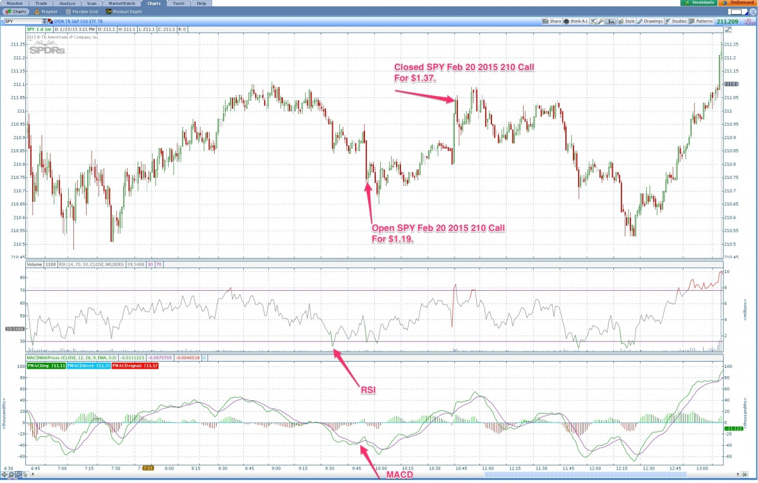Click the SPY symbol input field
Image resolution: width=758 pixels, height=483 pixels.
[x=23, y=21]
